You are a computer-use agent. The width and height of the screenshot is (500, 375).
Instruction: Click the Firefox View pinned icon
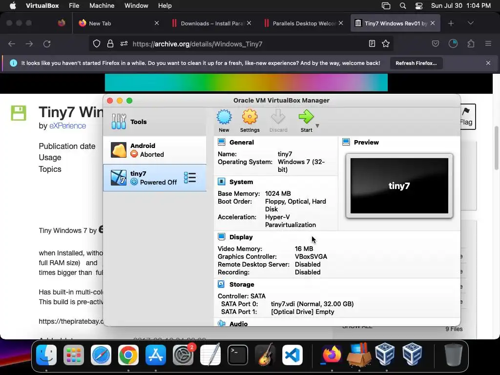(61, 23)
